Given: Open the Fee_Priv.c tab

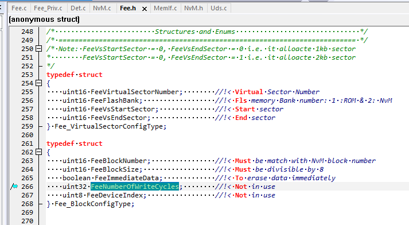Looking at the screenshot, I should tap(48, 9).
